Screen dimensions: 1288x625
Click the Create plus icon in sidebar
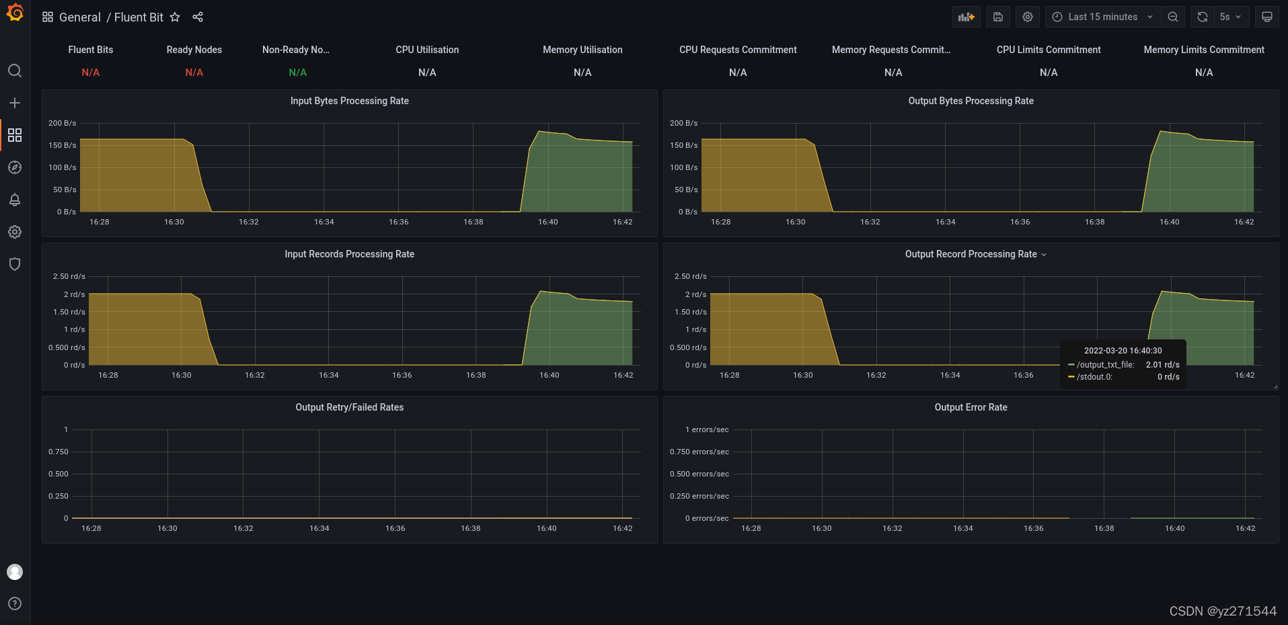click(15, 103)
